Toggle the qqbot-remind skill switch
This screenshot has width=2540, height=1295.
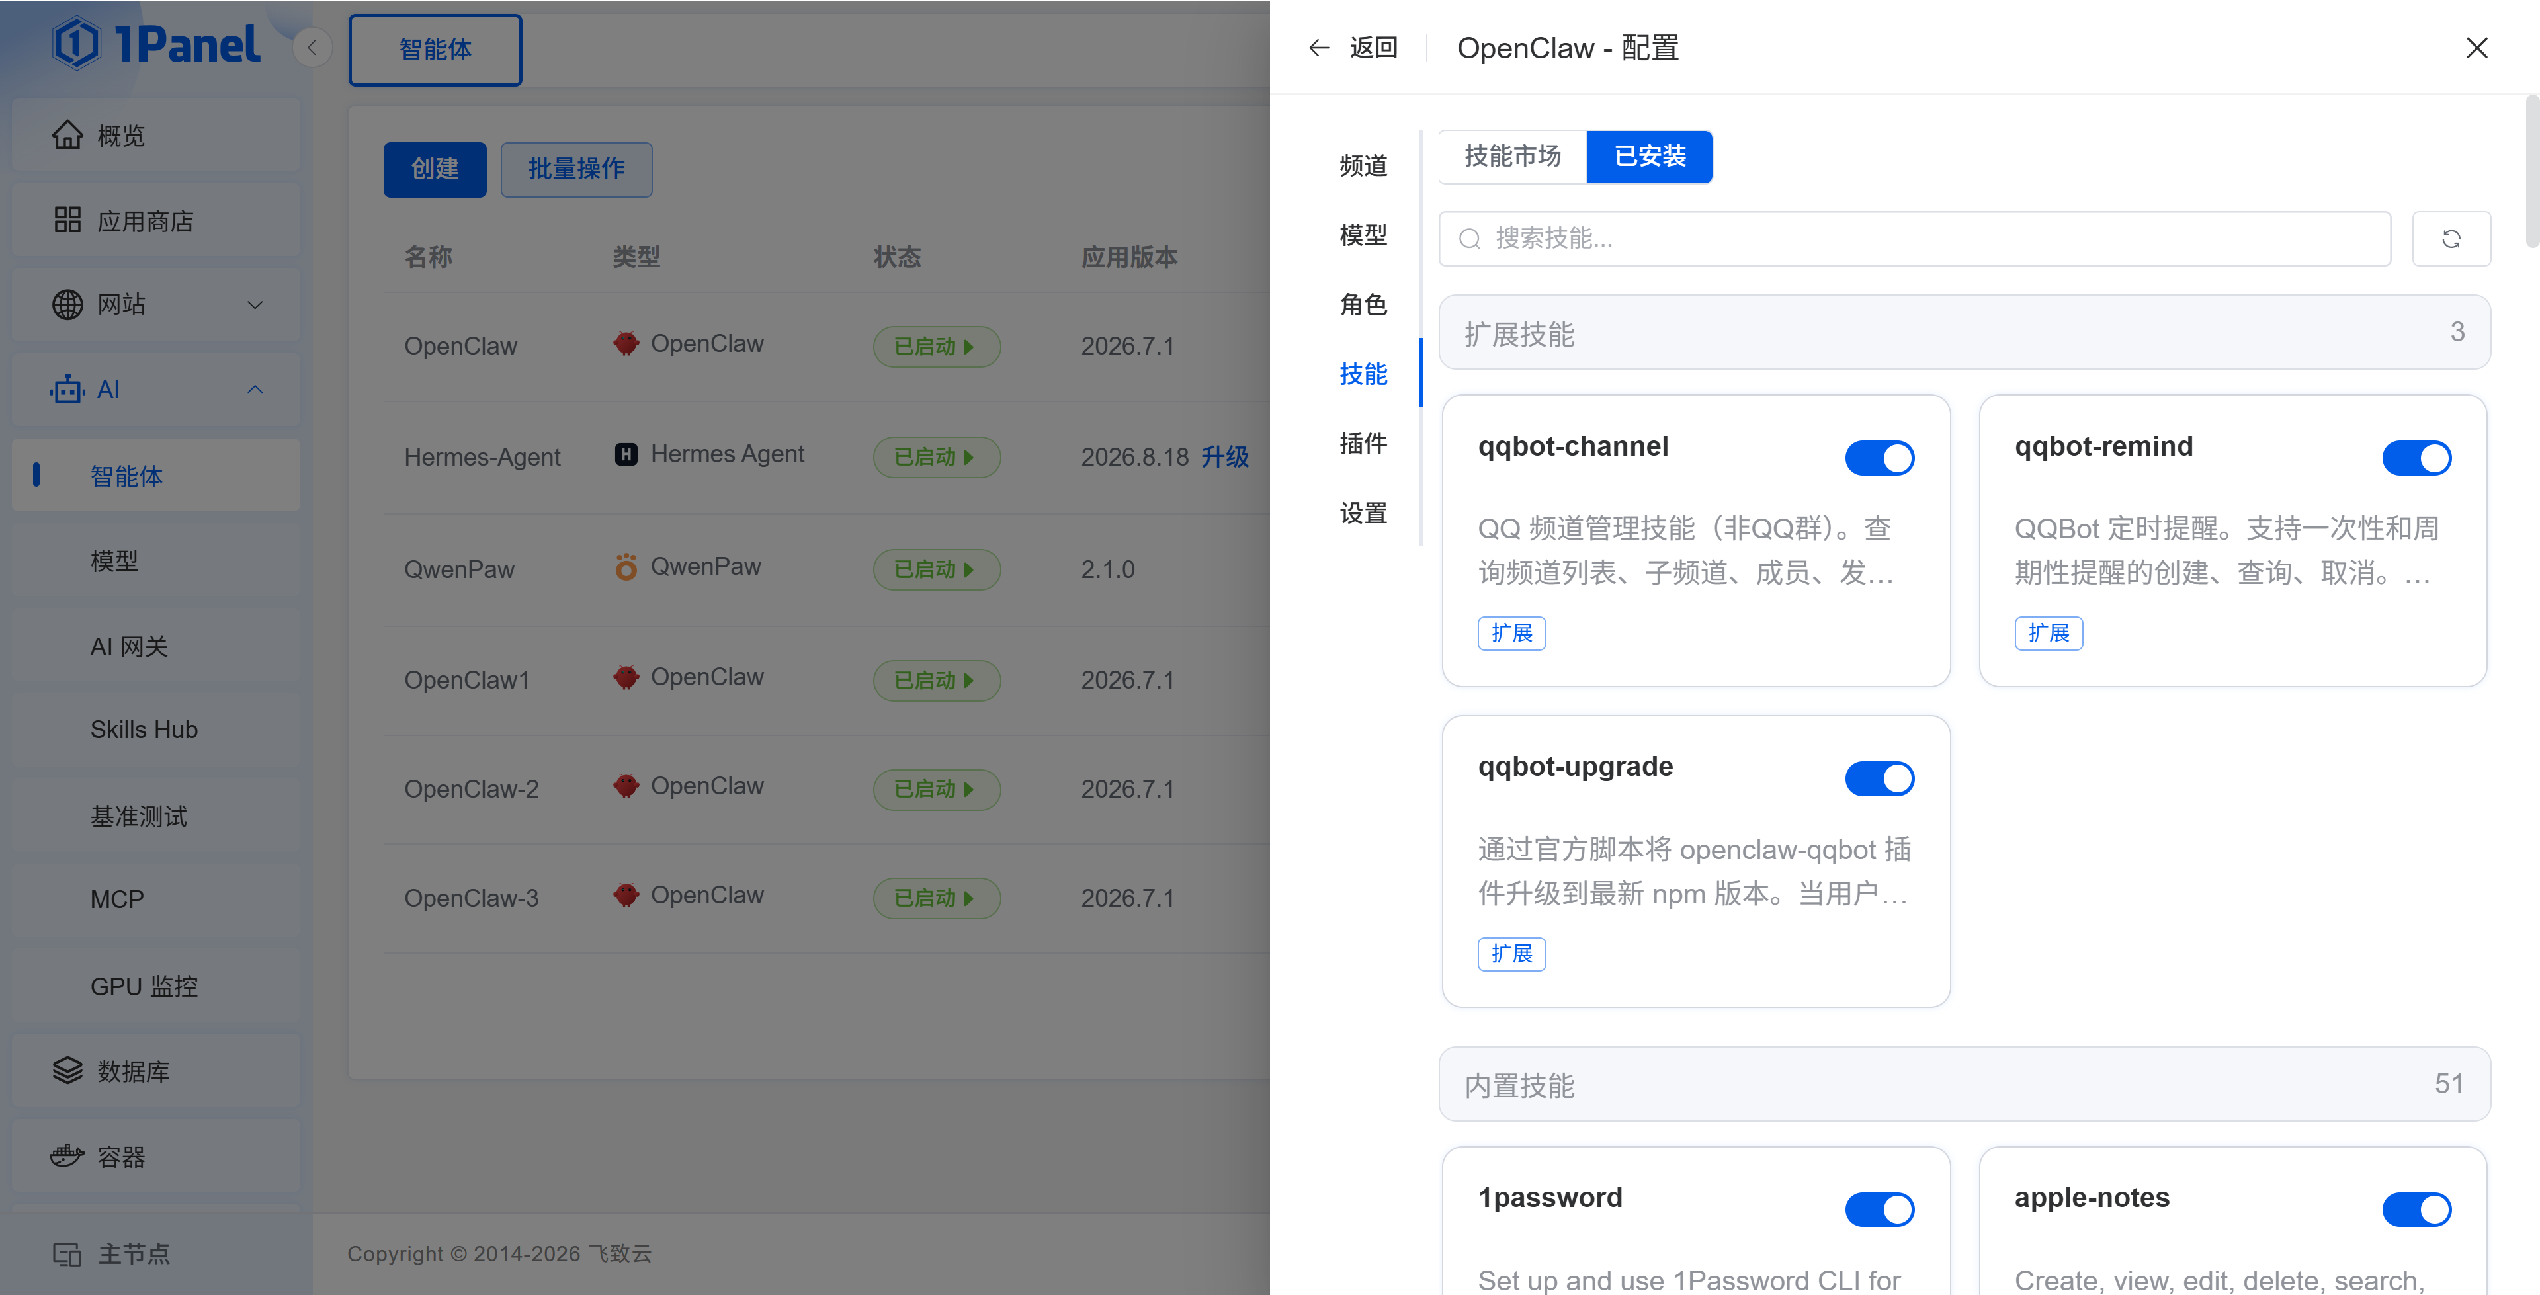click(x=2416, y=458)
